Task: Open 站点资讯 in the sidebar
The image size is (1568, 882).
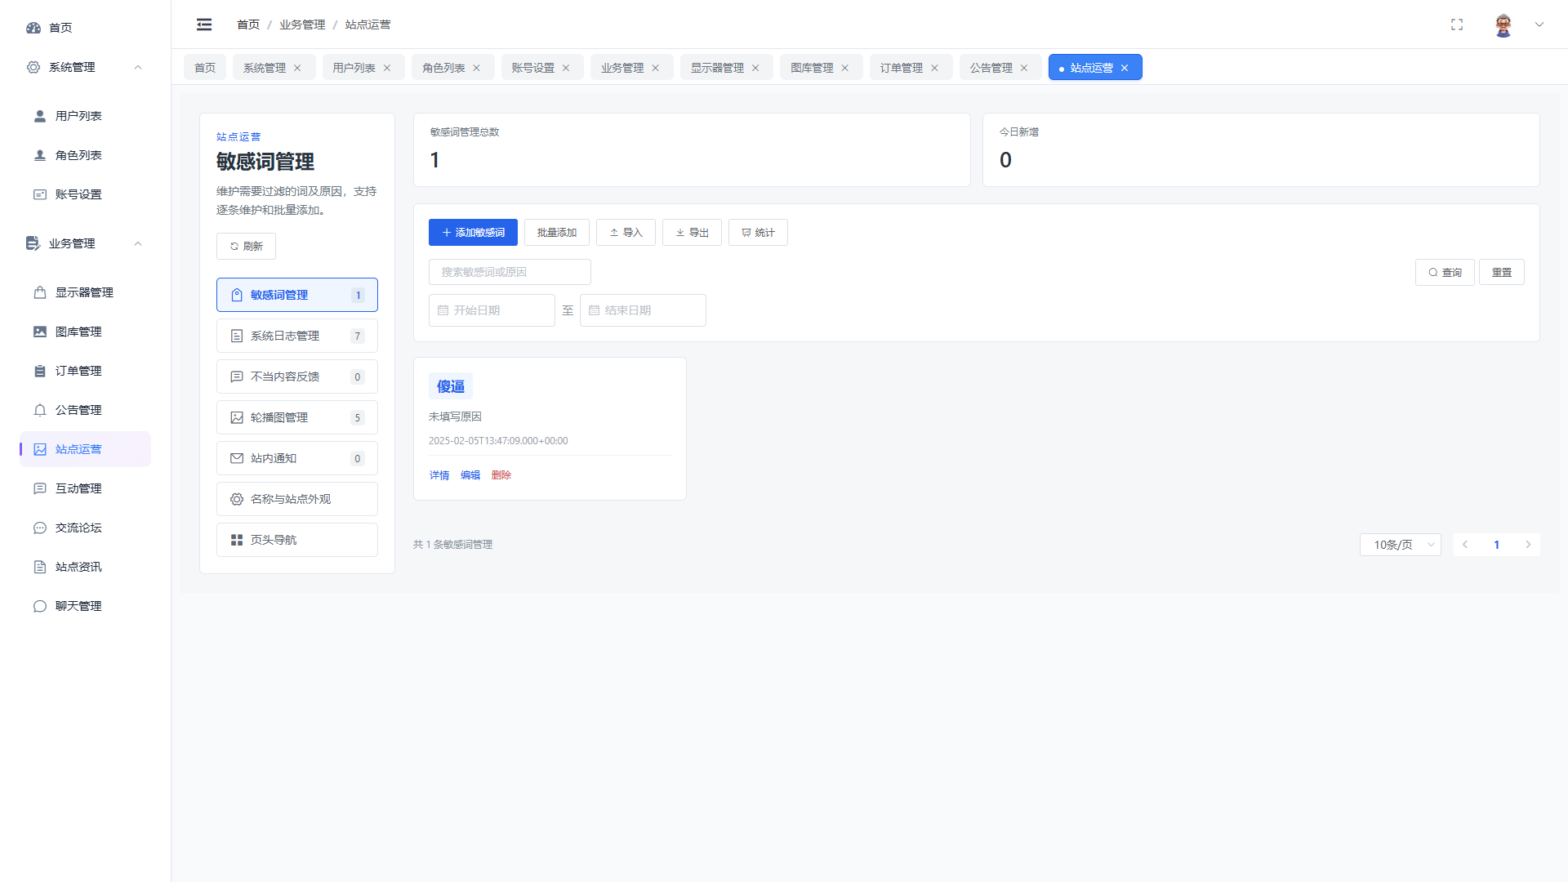Action: tap(86, 567)
